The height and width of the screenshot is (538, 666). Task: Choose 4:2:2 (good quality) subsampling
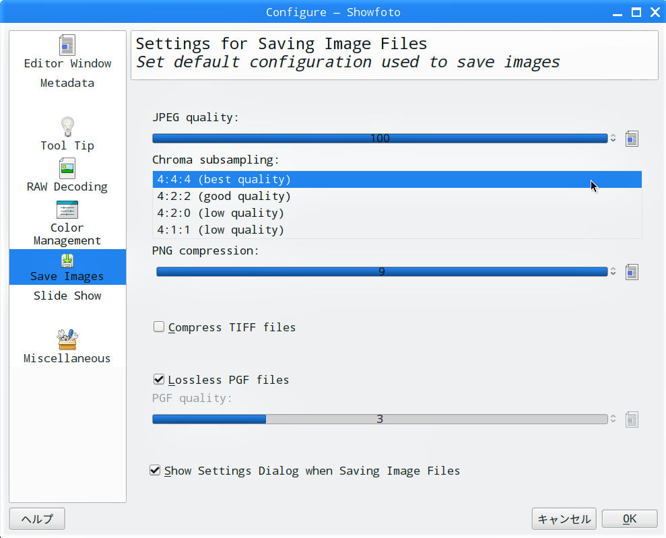[397, 196]
